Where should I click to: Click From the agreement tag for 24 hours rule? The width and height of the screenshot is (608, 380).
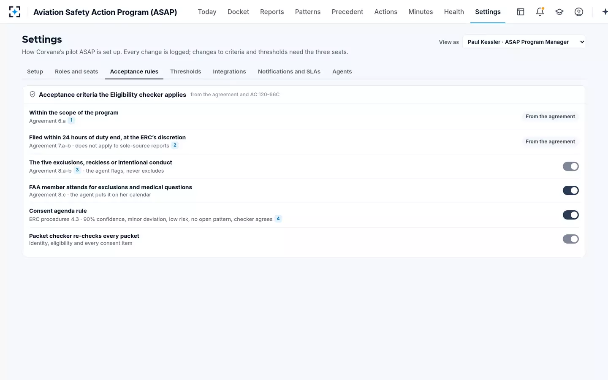pos(550,141)
